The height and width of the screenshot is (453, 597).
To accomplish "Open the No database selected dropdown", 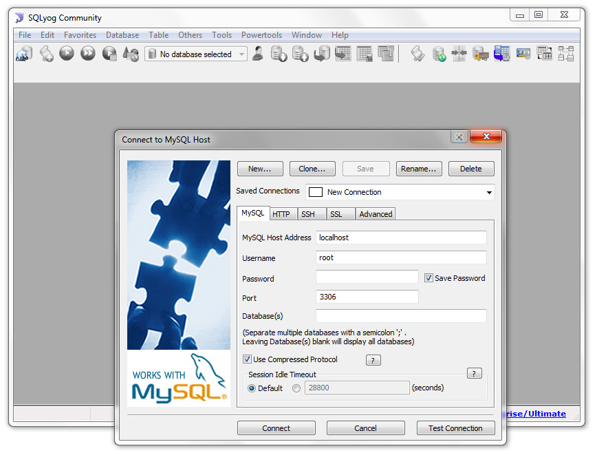I will click(196, 54).
